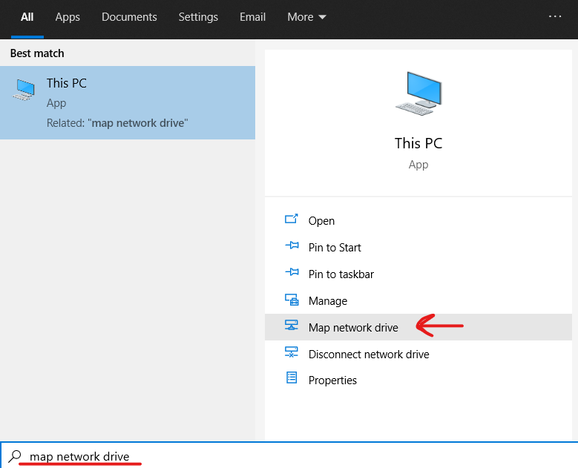
Task: Click the Pin to Start pin icon
Action: pyautogui.click(x=292, y=246)
